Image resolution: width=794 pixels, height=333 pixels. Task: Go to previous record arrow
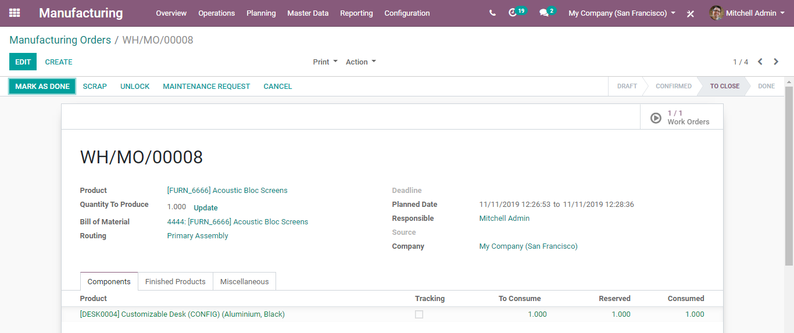tap(760, 62)
